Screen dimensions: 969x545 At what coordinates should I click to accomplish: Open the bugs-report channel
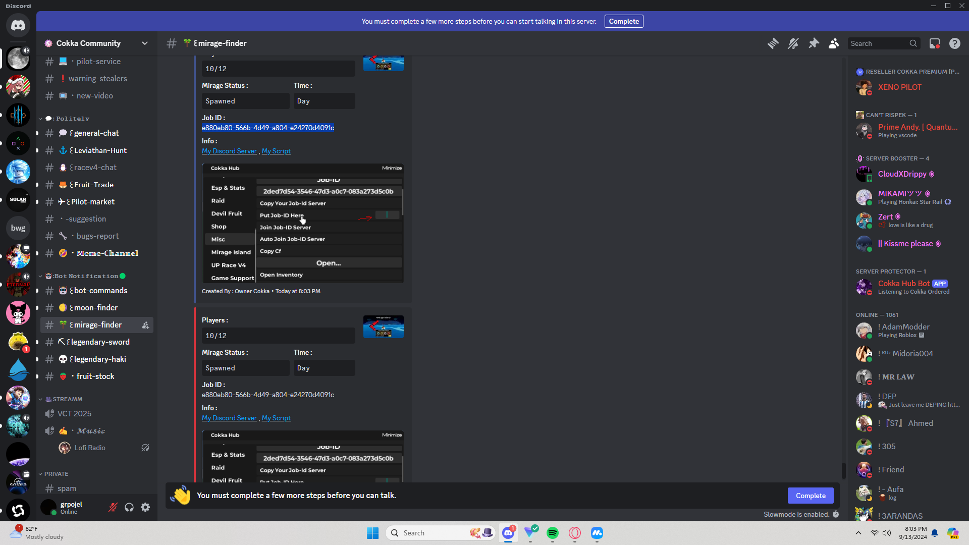coord(97,236)
